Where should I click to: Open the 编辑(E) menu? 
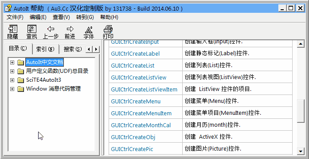[x=38, y=17]
